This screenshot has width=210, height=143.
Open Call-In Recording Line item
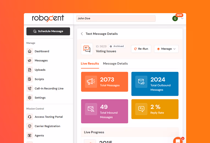49,88
